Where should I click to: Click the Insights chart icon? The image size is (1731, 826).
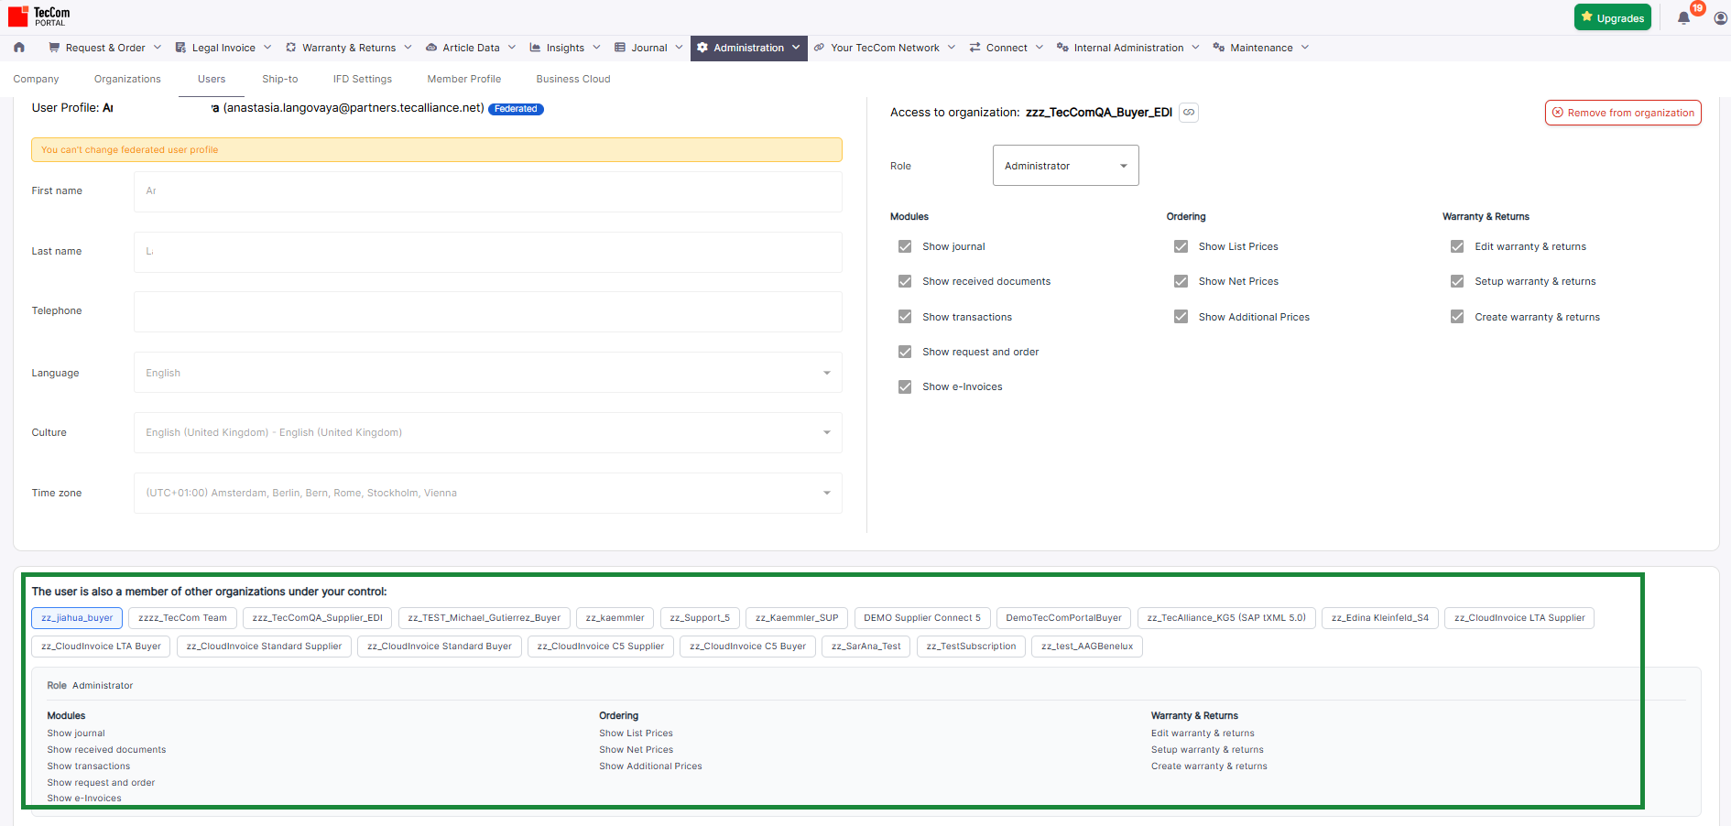tap(535, 48)
